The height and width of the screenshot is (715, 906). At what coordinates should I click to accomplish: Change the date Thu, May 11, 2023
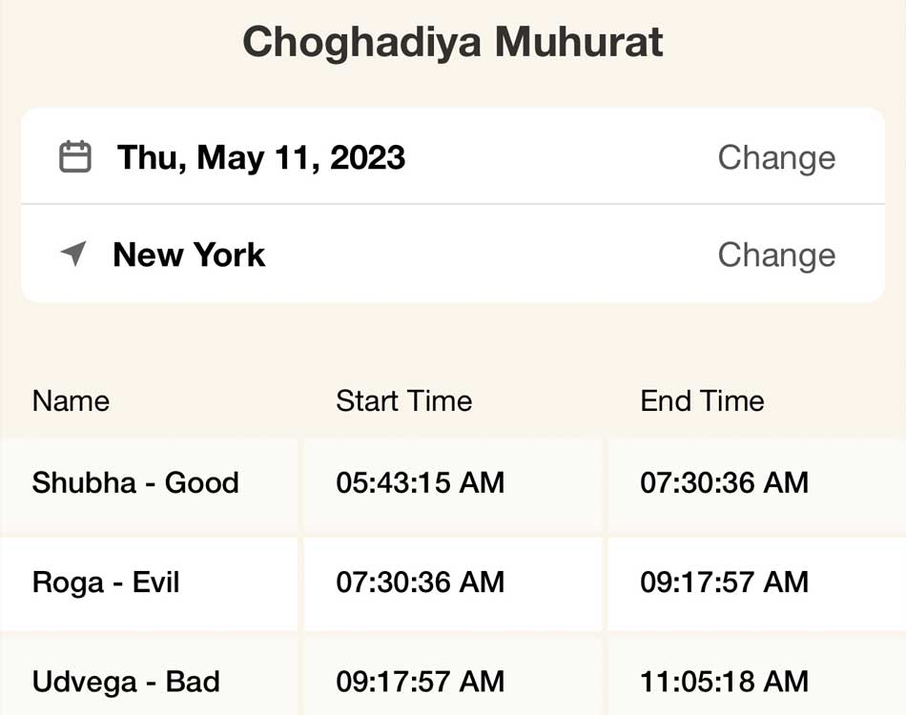pyautogui.click(x=776, y=158)
